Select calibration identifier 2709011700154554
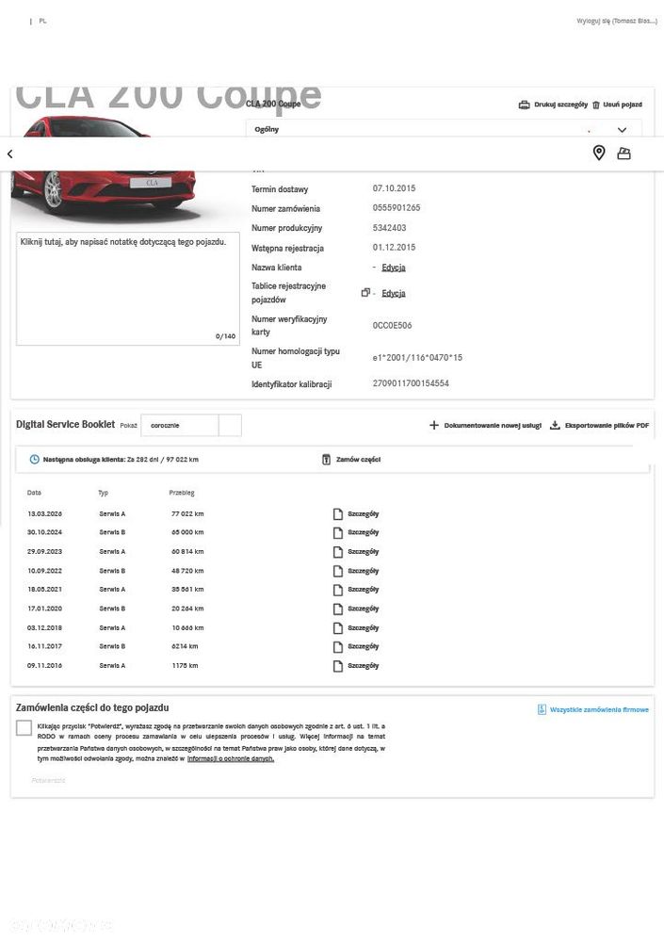The image size is (664, 942). (x=411, y=383)
